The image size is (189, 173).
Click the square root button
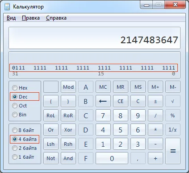point(173,101)
